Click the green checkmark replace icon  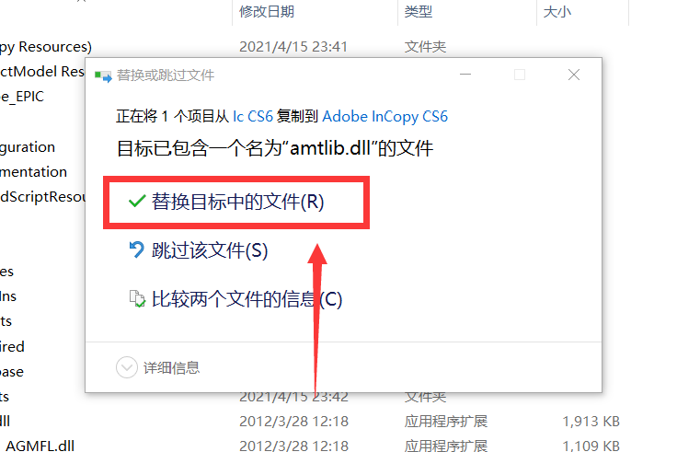pyautogui.click(x=137, y=201)
